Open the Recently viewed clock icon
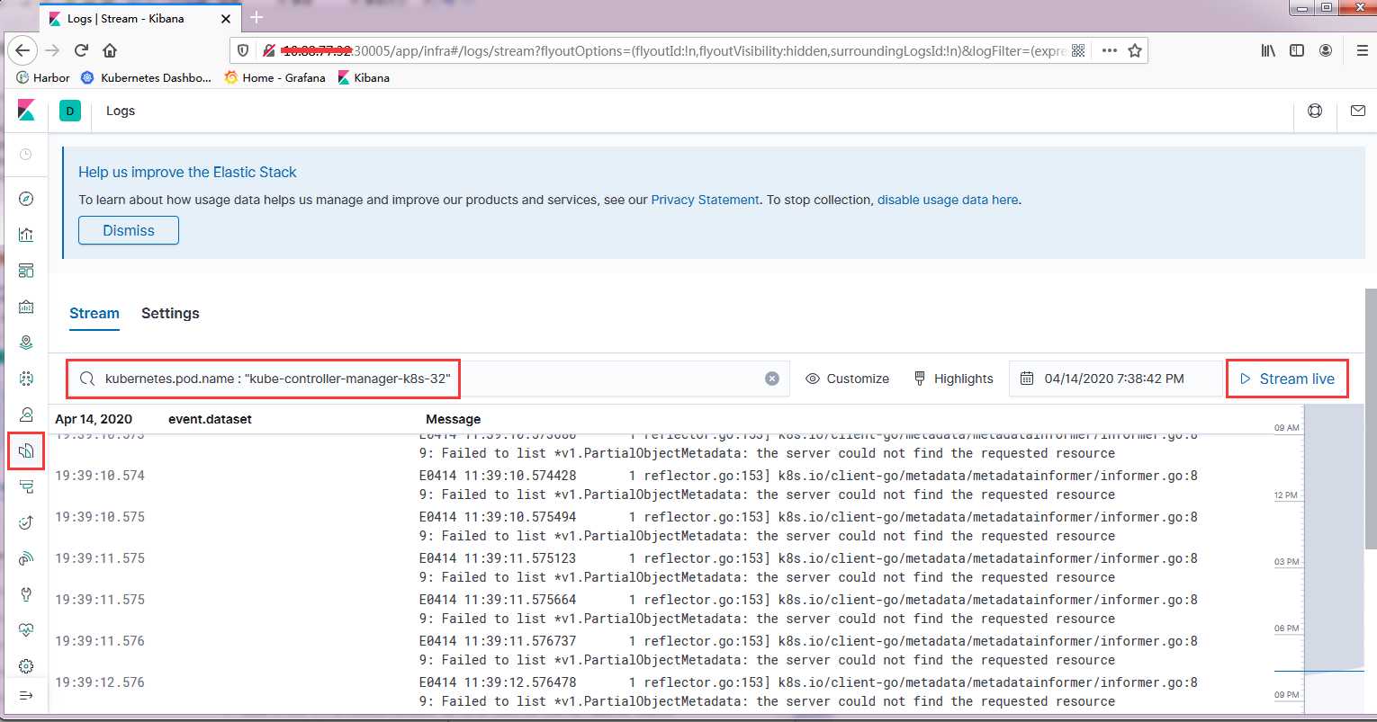 tap(26, 155)
